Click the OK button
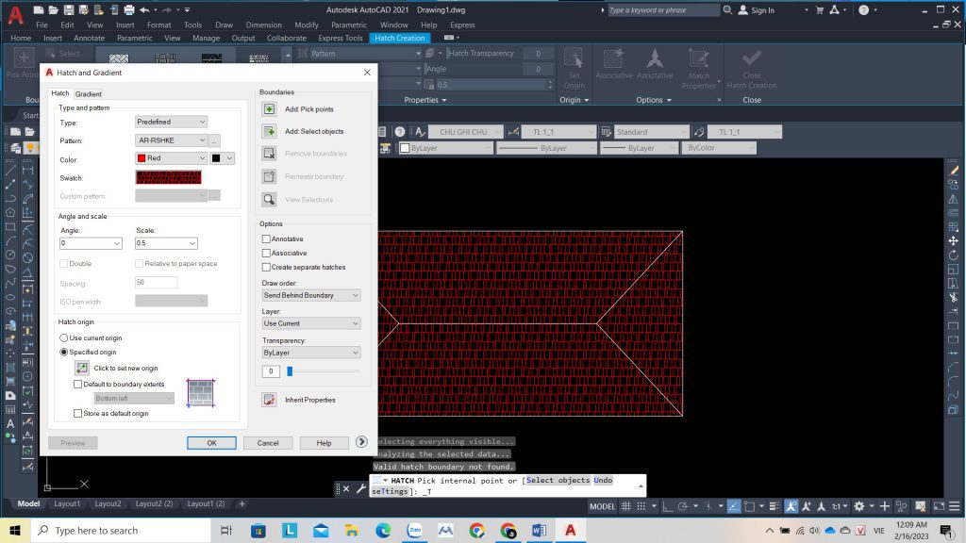The height and width of the screenshot is (543, 966). pyautogui.click(x=211, y=442)
